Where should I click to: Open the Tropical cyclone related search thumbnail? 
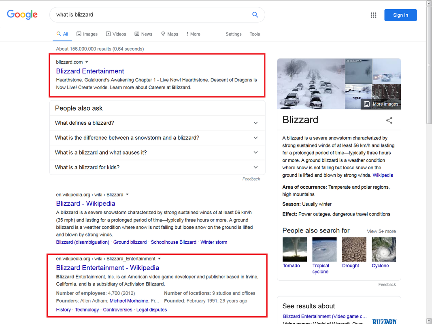(x=324, y=249)
